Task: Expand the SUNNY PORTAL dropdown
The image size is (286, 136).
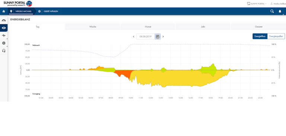Action: [x=257, y=3]
